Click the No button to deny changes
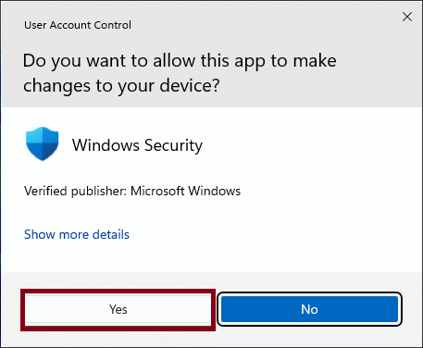423x348 pixels. (309, 309)
